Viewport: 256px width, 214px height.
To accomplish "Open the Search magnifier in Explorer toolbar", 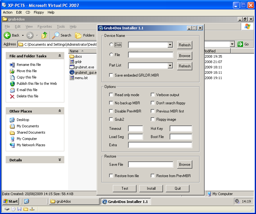I will 55,35.
